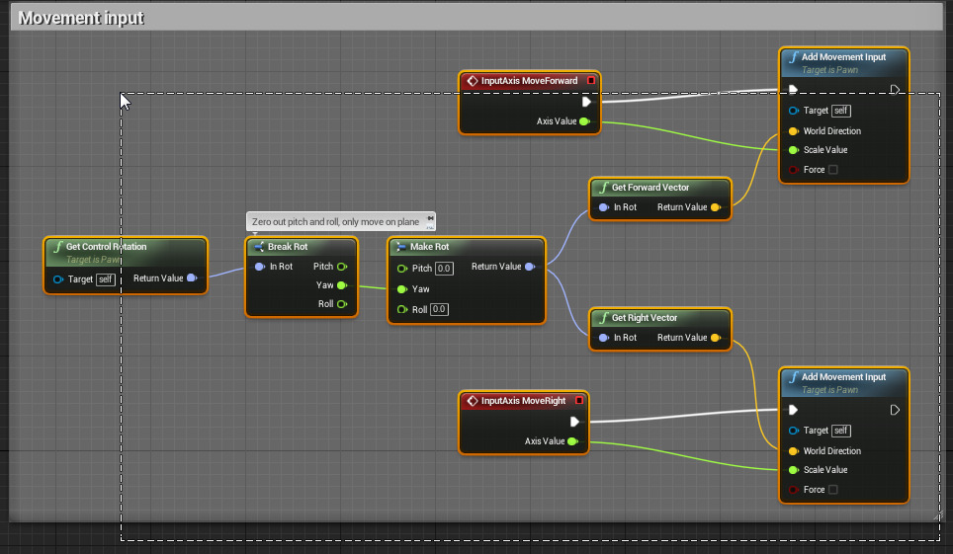Click the Yaw input pin on Make Rot
Viewport: 953px width, 554px height.
(401, 289)
